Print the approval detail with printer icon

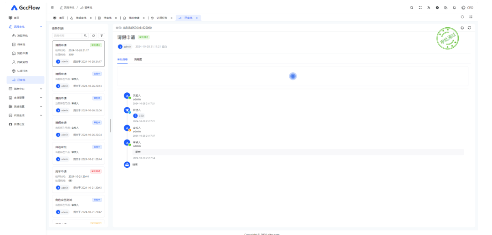[x=462, y=28]
